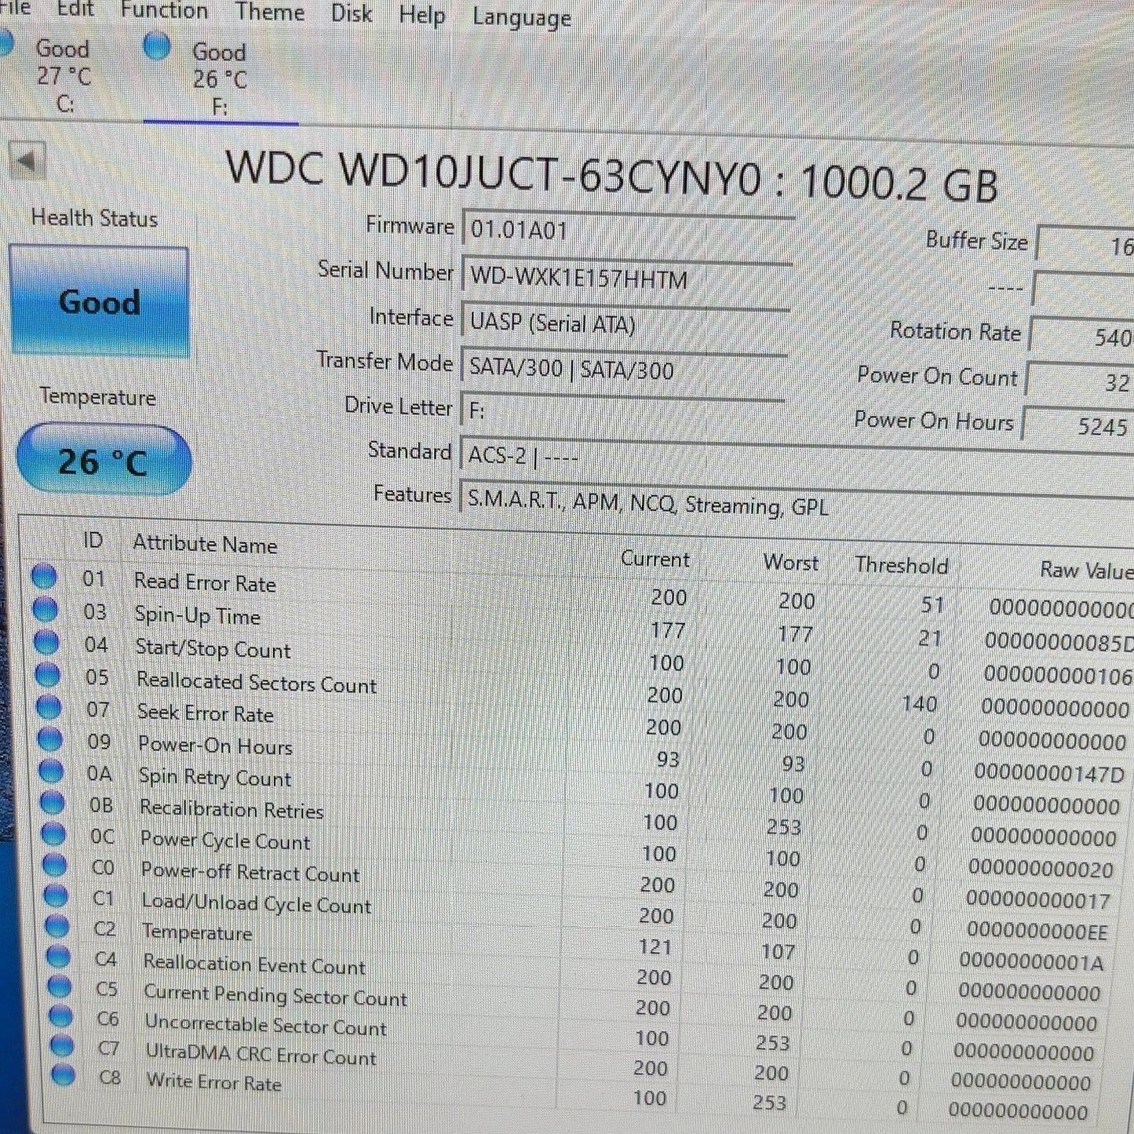
Task: Open the Theme menu
Action: coord(269,13)
